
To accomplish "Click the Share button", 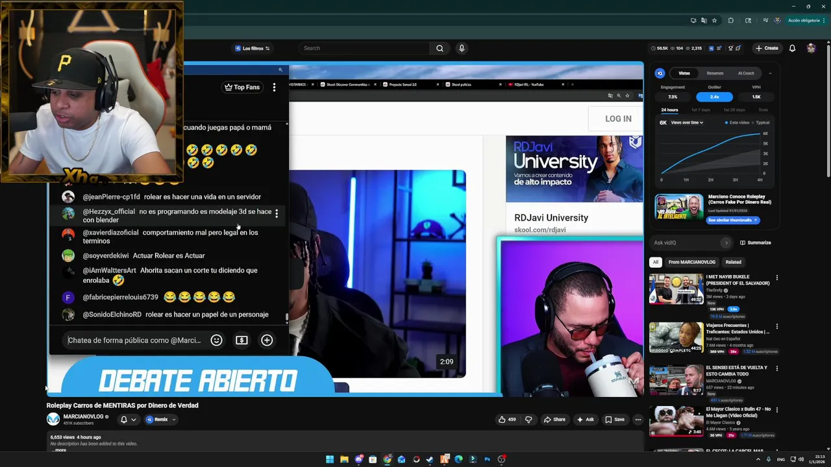I will pos(554,420).
